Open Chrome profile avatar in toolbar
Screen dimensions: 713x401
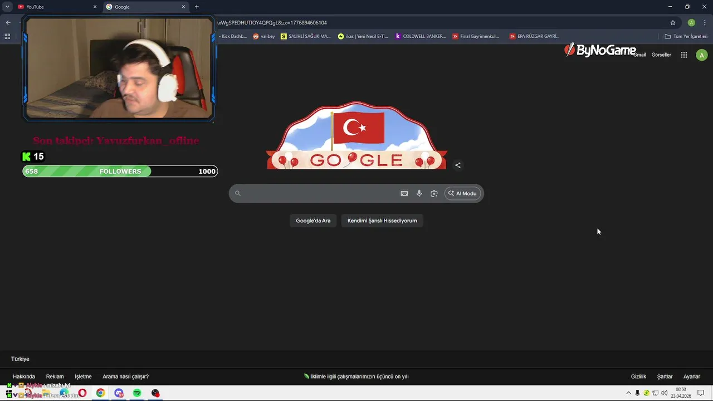click(x=691, y=23)
